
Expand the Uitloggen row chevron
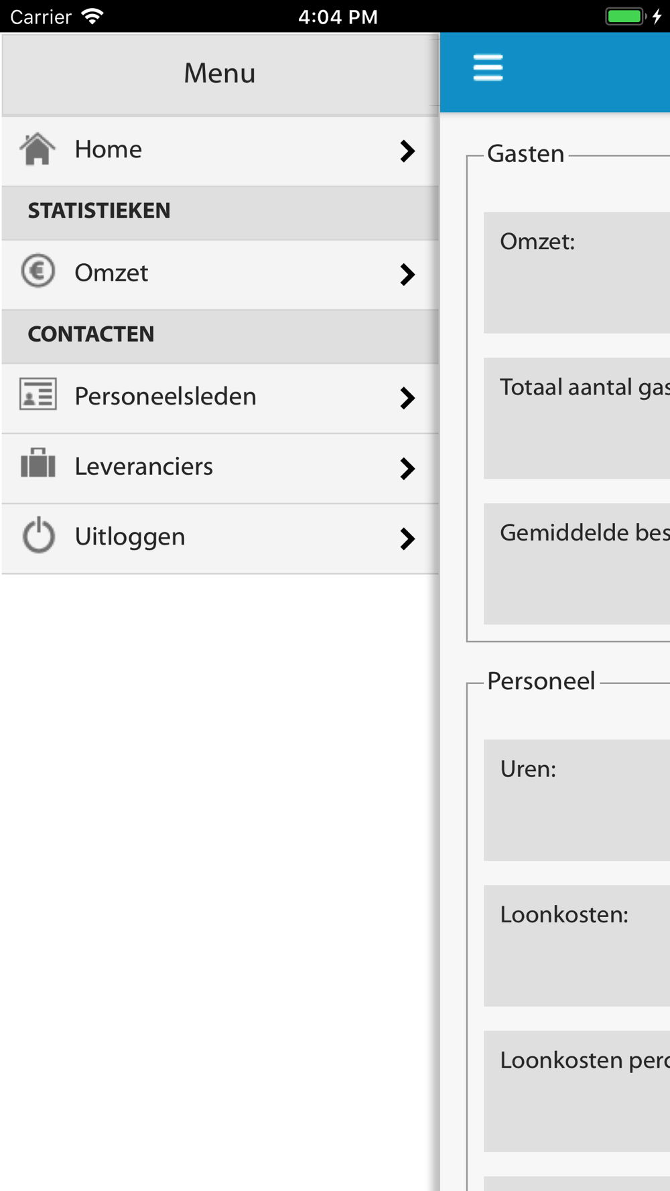pyautogui.click(x=407, y=539)
